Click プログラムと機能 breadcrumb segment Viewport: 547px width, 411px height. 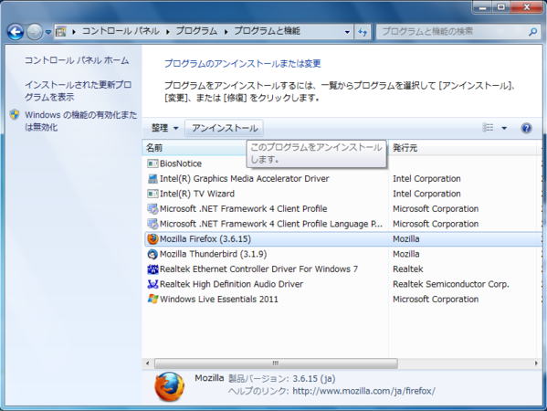pyautogui.click(x=267, y=31)
